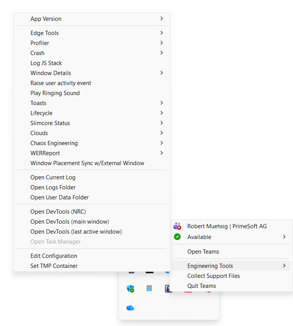Screen dimensions: 293x326
Task: Select Log JS Stack menu entry
Action: point(46,63)
